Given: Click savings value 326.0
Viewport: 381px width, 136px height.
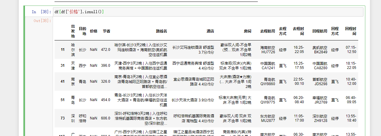Looking at the screenshot, I should tap(106, 81).
